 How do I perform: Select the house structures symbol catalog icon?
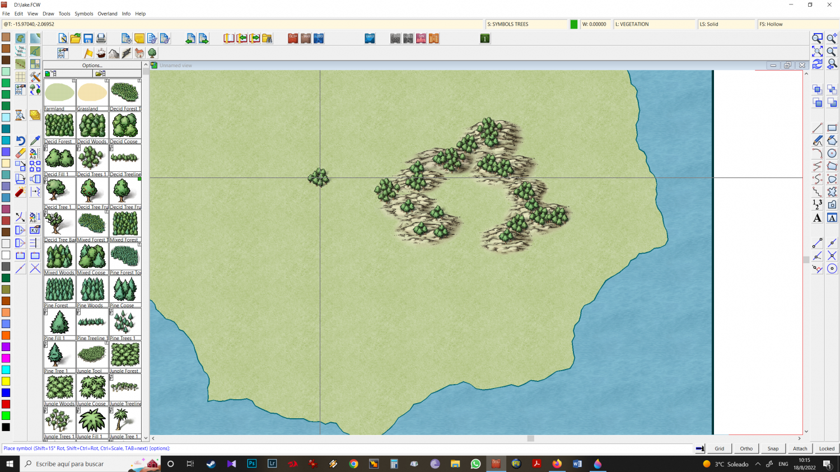[139, 53]
